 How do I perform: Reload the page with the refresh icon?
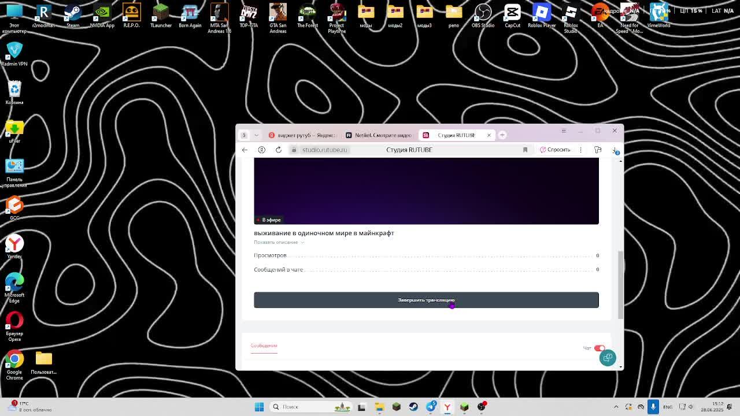278,150
